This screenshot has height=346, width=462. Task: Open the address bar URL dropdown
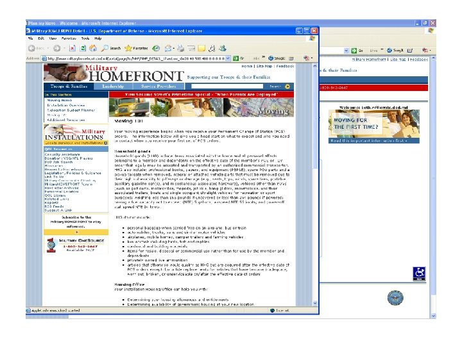click(228, 58)
